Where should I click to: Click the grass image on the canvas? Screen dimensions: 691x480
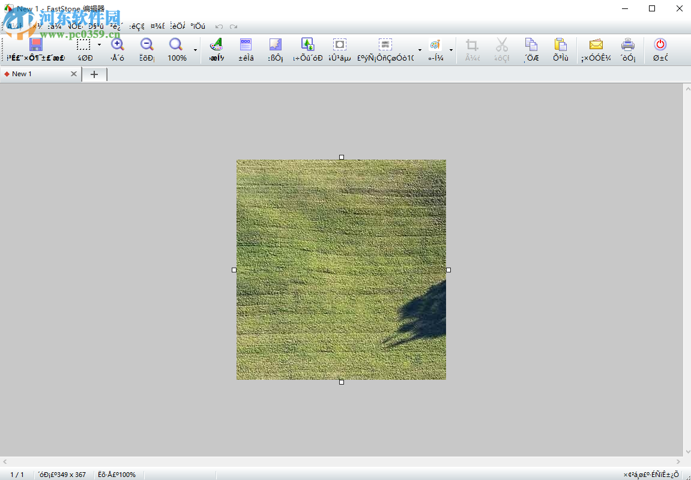pyautogui.click(x=341, y=269)
